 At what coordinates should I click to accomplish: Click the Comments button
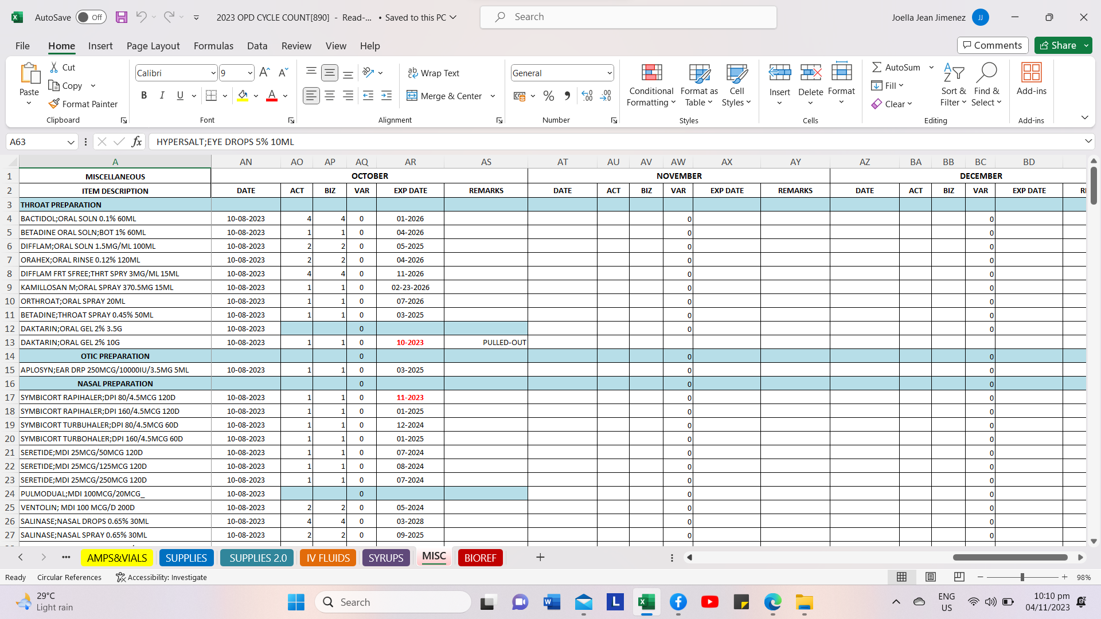pyautogui.click(x=992, y=45)
